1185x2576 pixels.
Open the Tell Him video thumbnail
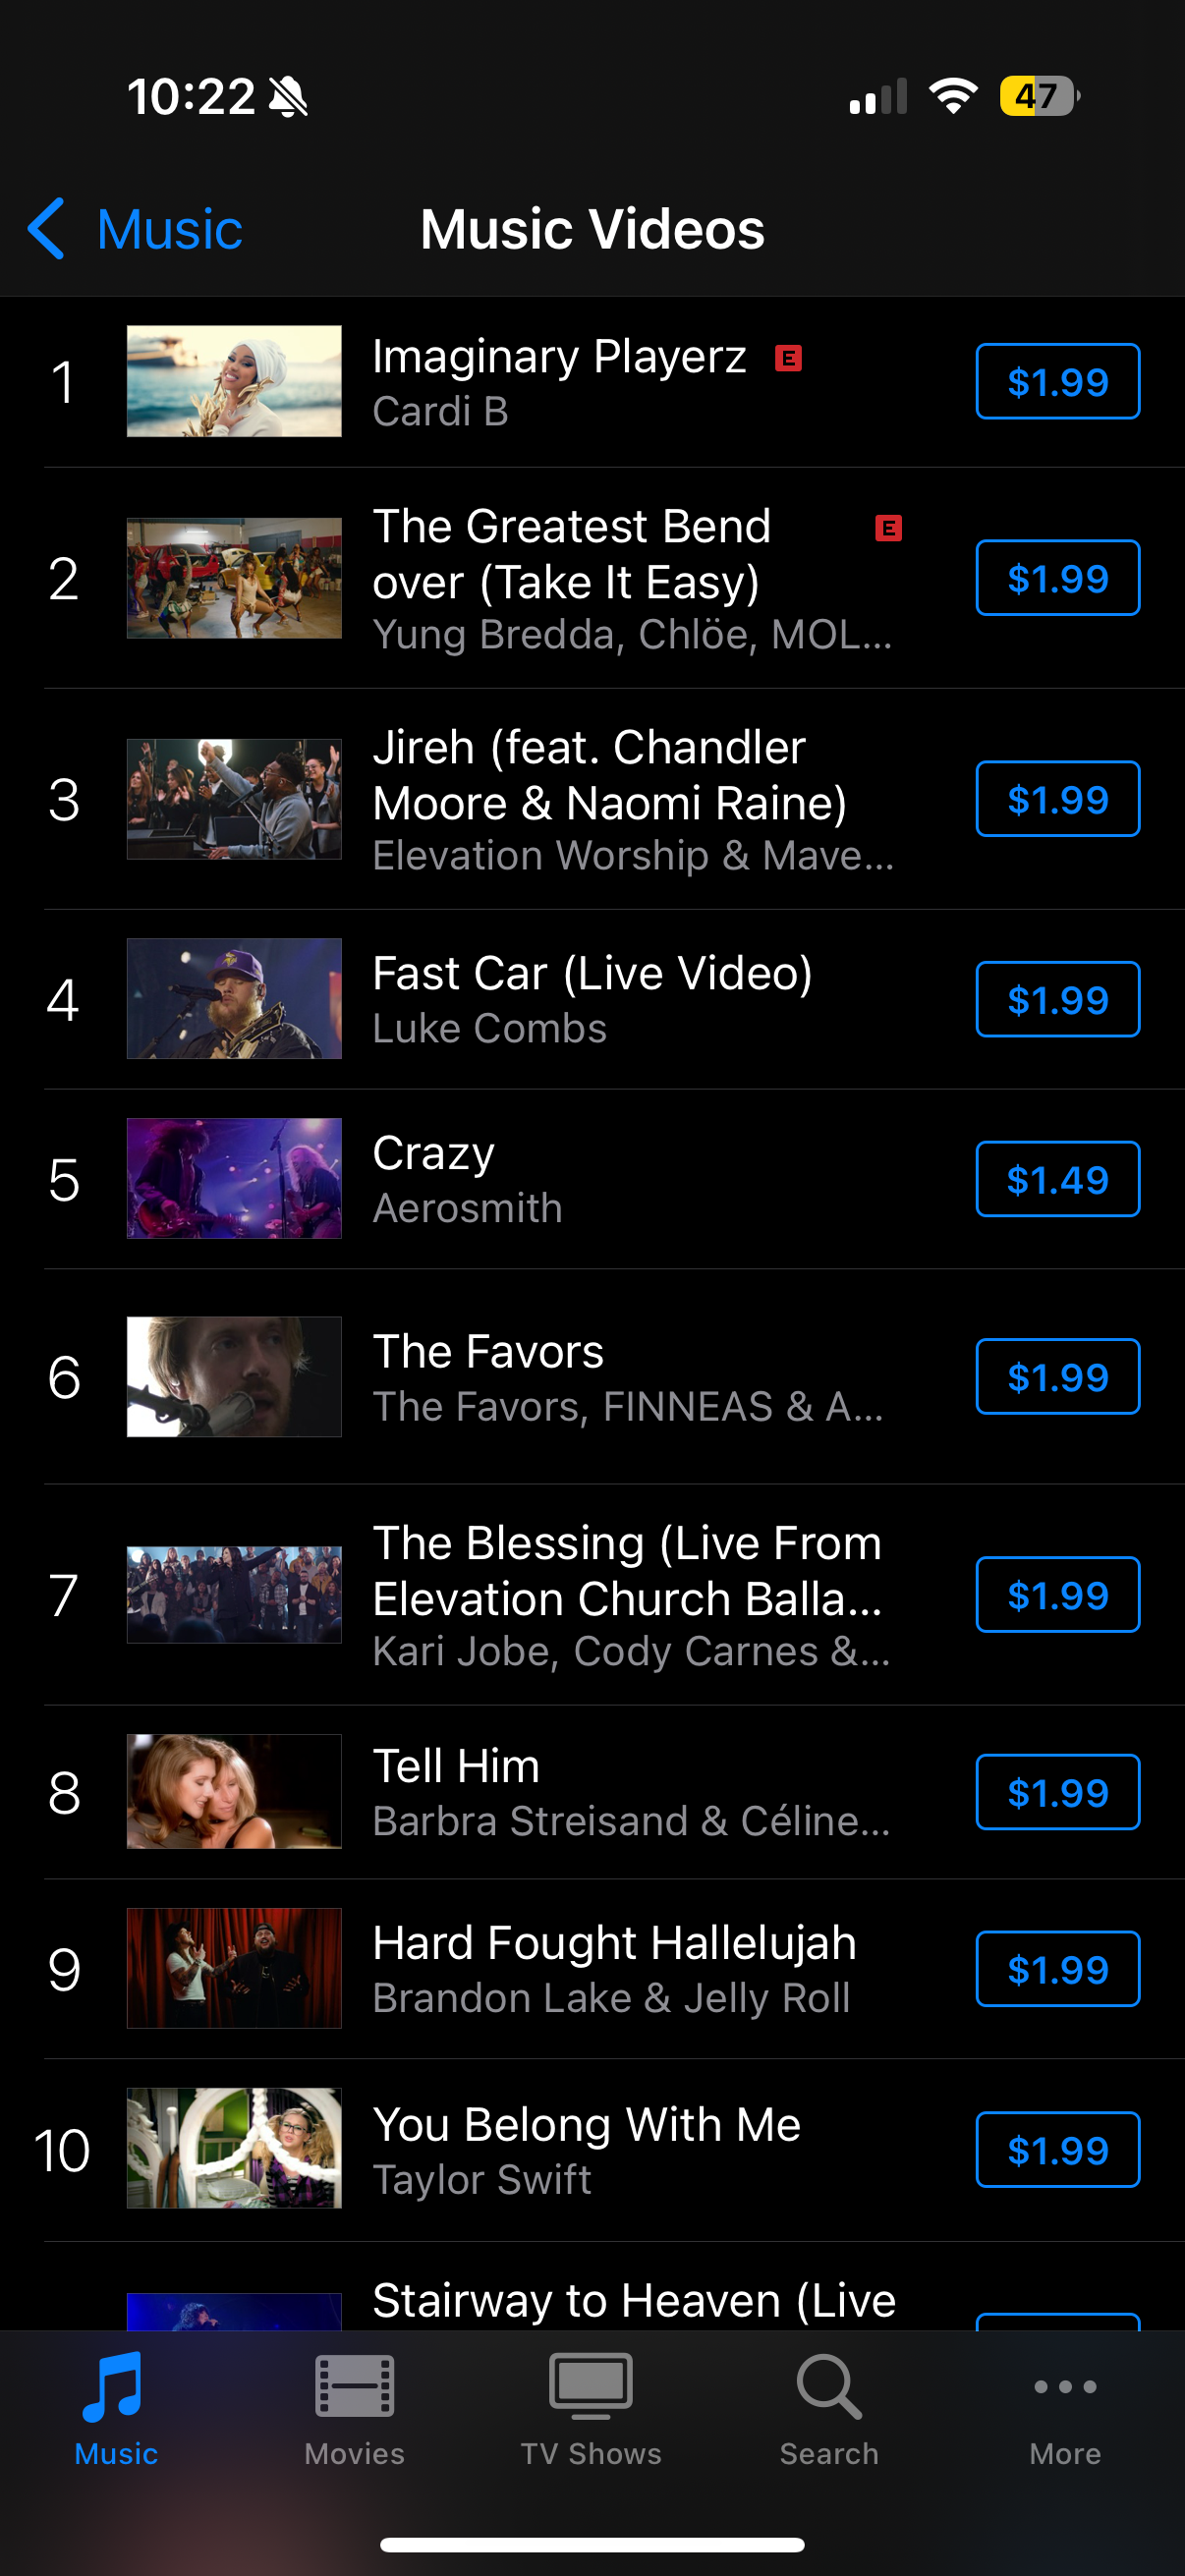(234, 1791)
